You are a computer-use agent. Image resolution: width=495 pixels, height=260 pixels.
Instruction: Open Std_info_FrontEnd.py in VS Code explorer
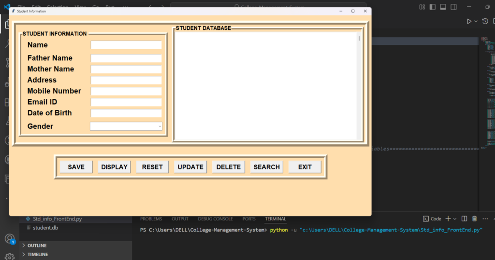point(57,219)
